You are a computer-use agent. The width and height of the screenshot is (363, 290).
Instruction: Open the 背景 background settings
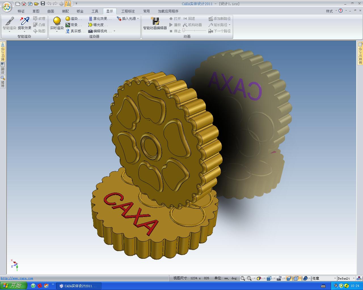74,25
